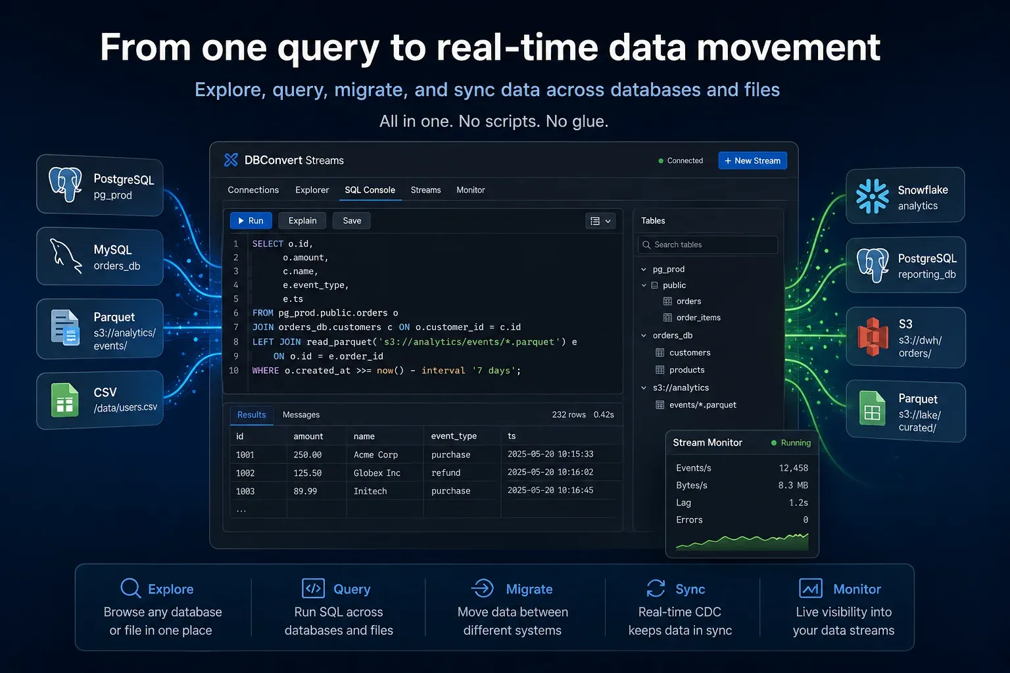The image size is (1010, 673).
Task: Open the Streams tab
Action: point(425,190)
